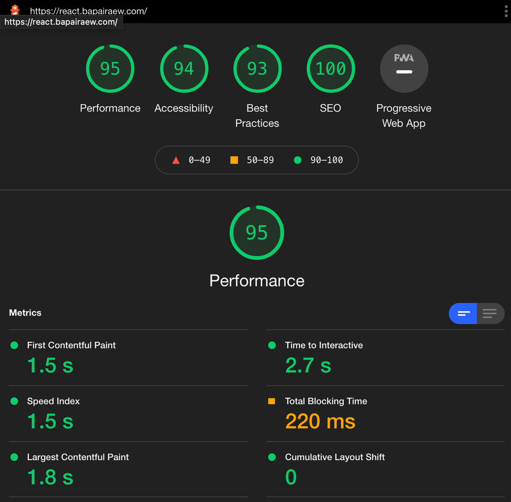Click the Best Practices score gauge

point(257,69)
